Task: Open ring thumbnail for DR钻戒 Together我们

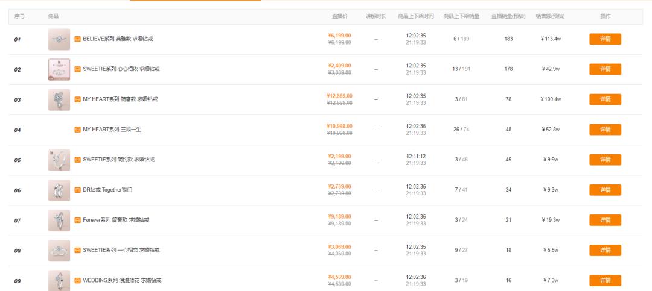Action: click(x=59, y=190)
